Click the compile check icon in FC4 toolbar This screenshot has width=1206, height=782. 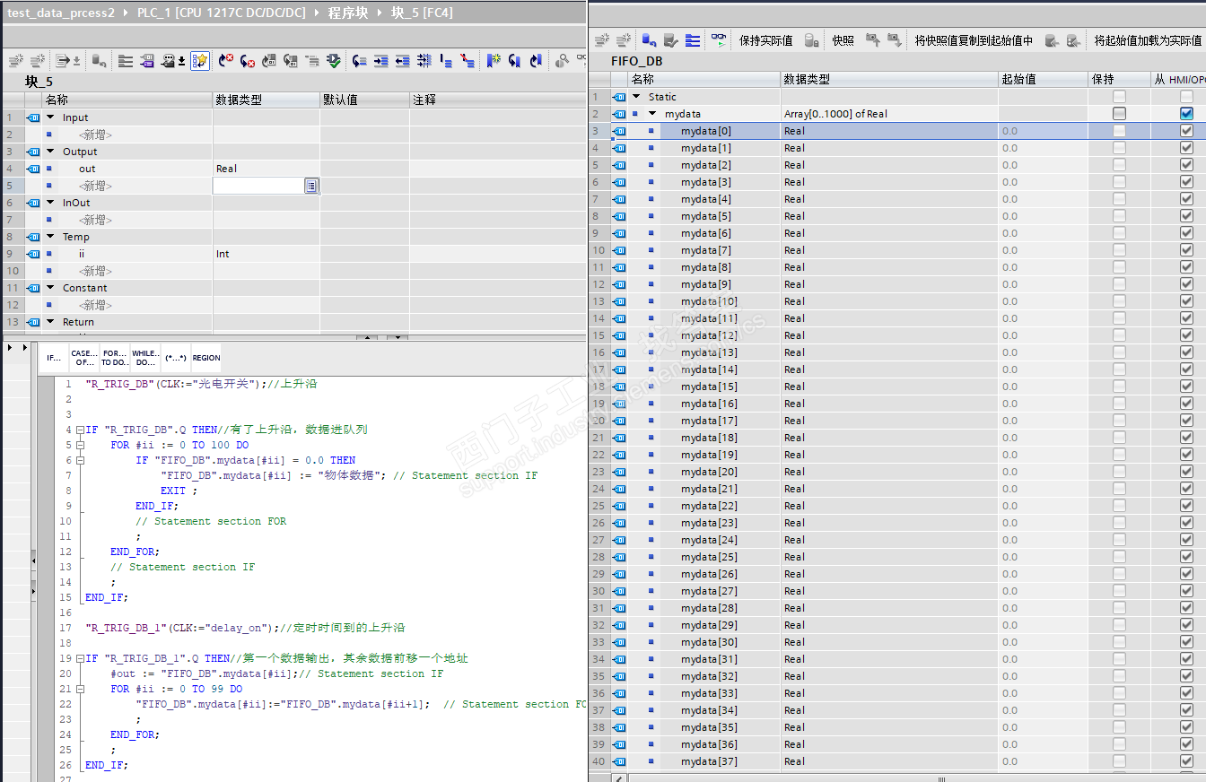tap(334, 61)
